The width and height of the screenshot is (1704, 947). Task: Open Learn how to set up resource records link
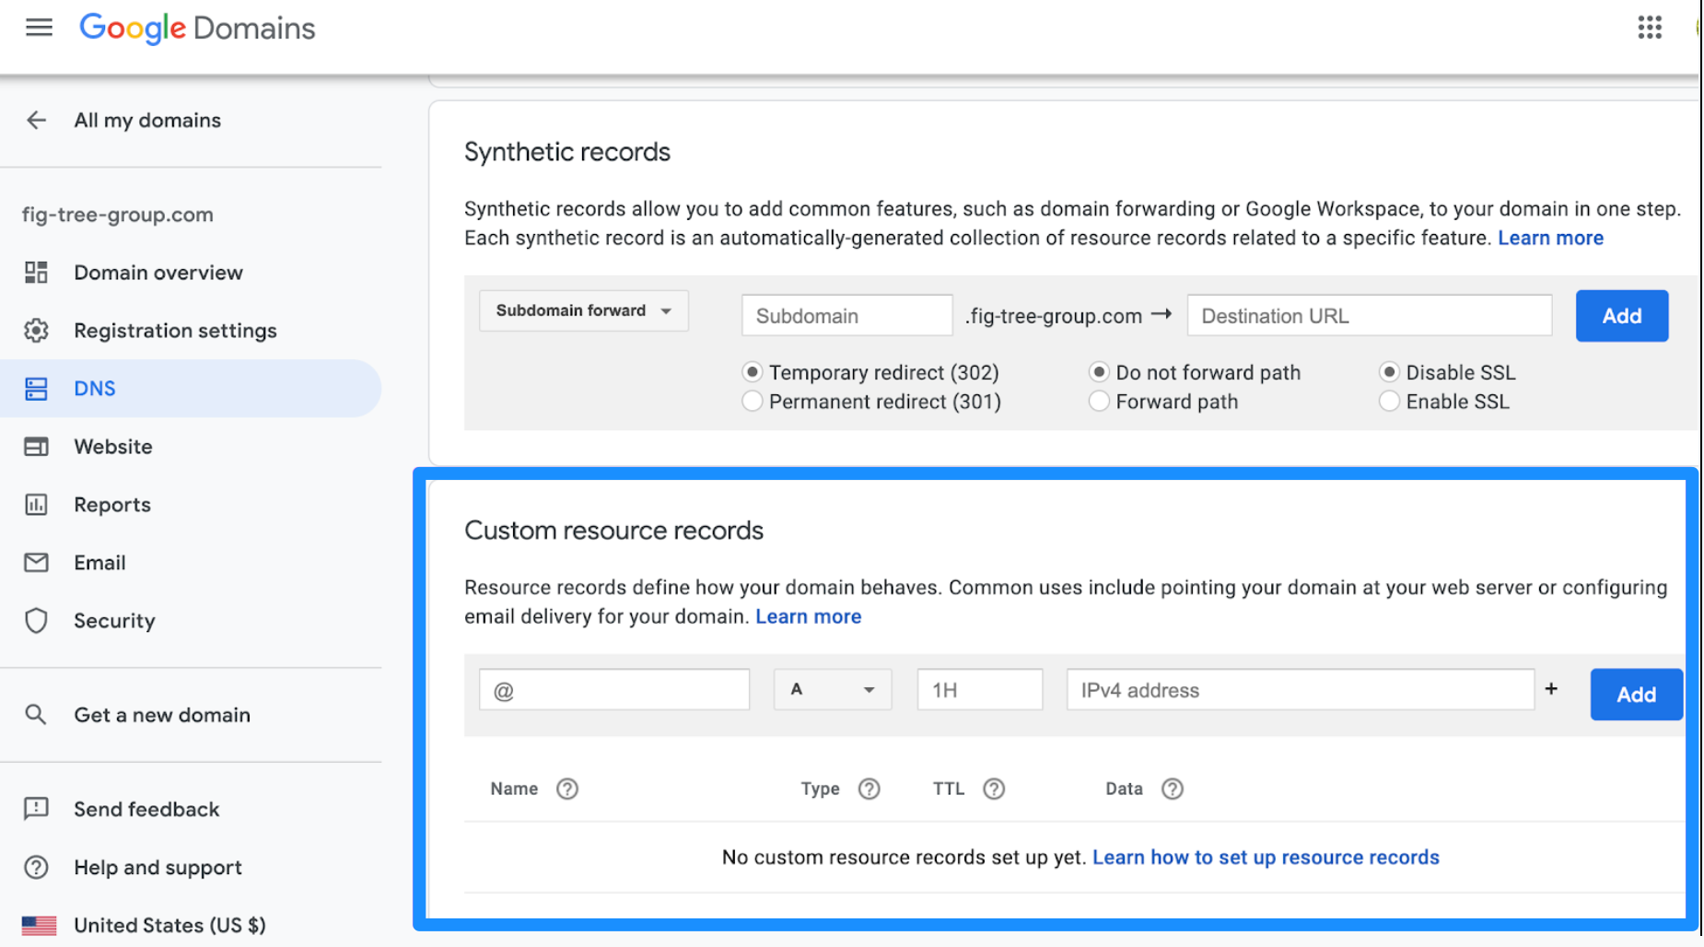pyautogui.click(x=1265, y=858)
